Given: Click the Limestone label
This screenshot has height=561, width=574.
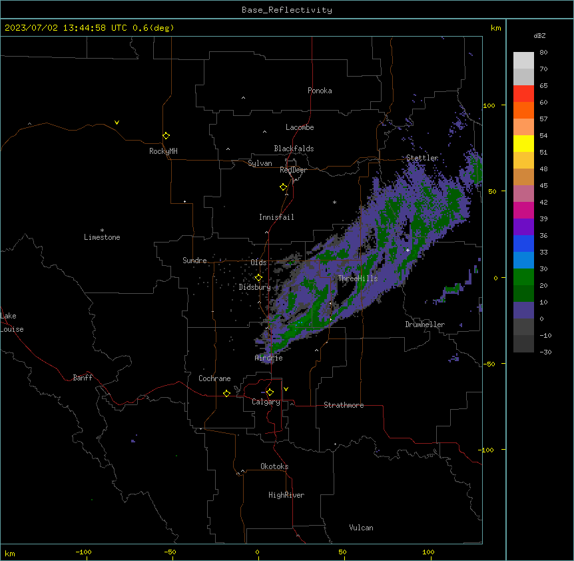Looking at the screenshot, I should tap(102, 237).
